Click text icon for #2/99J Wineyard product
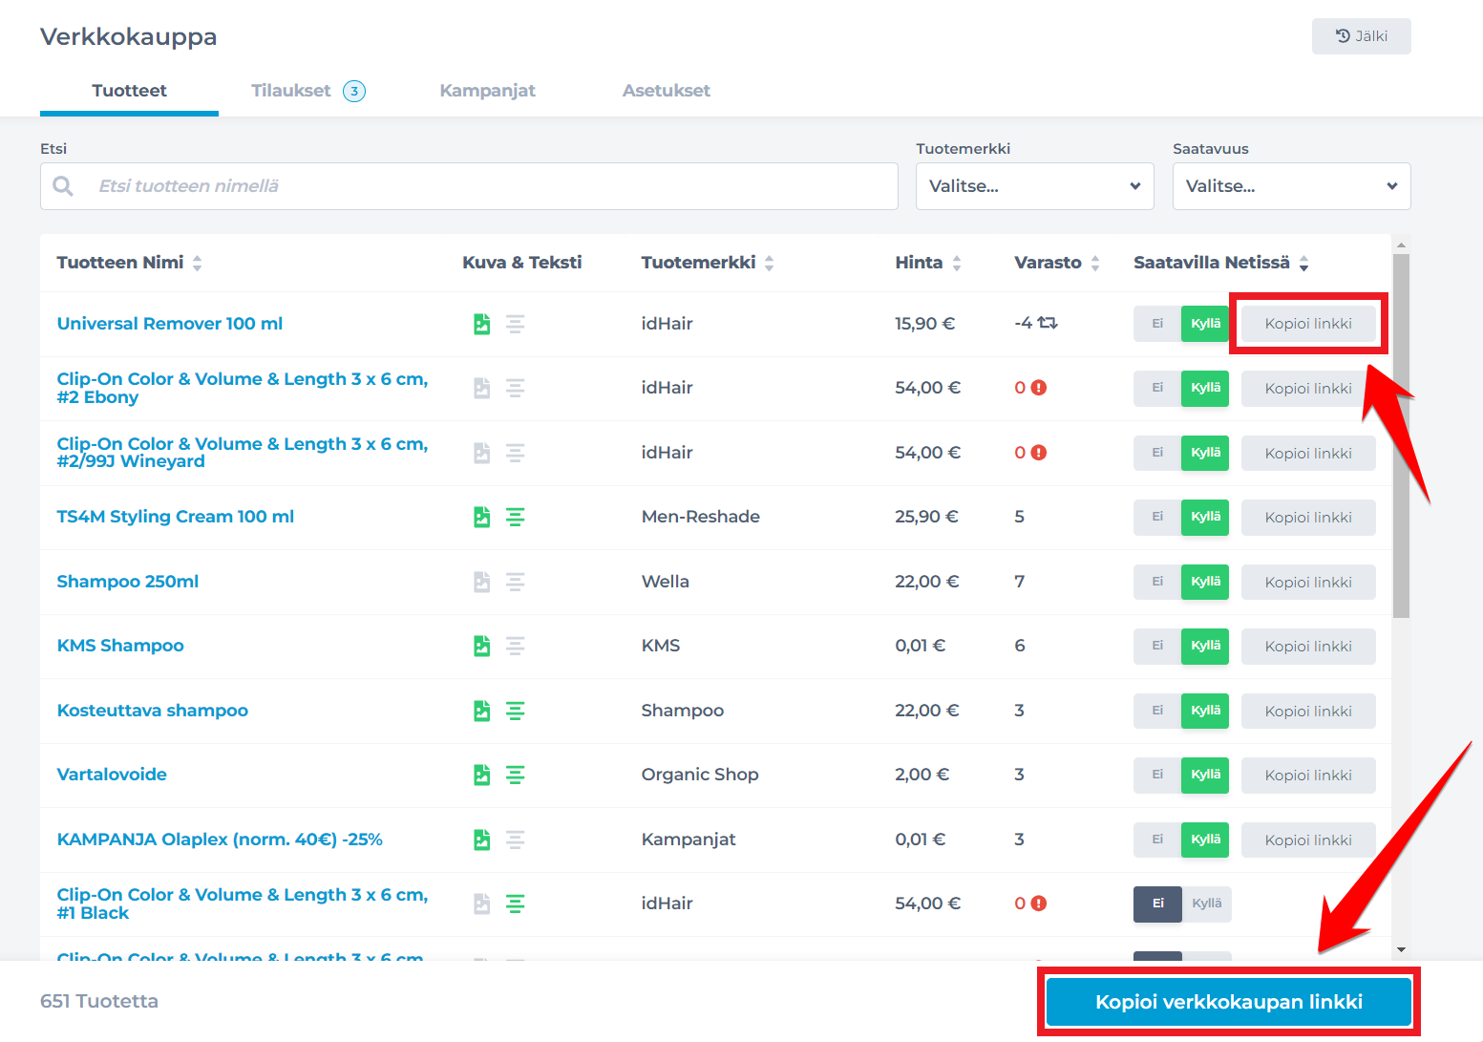Screen dimensions: 1483x1042 [x=515, y=453]
